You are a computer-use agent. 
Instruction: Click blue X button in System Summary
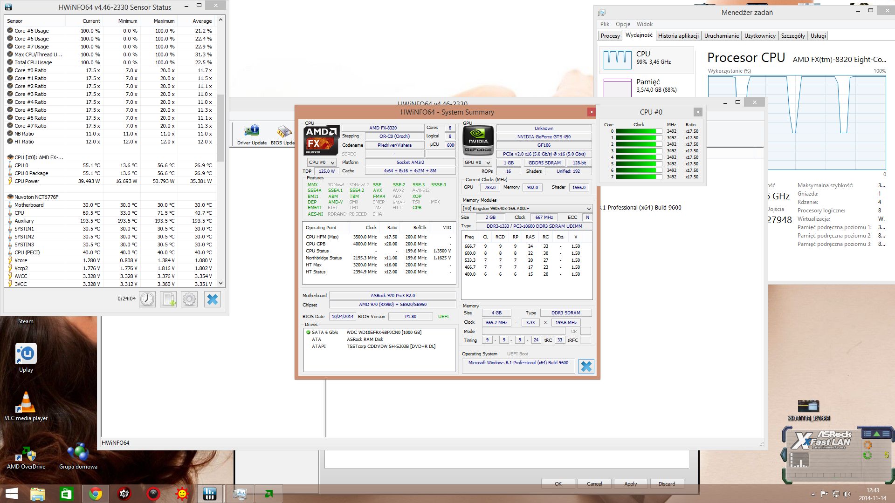point(586,367)
